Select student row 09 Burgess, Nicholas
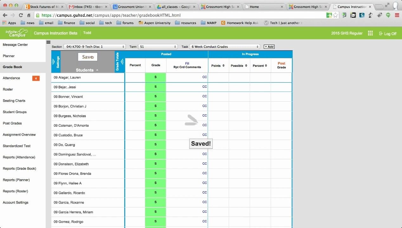The height and width of the screenshot is (228, 402). point(88,116)
